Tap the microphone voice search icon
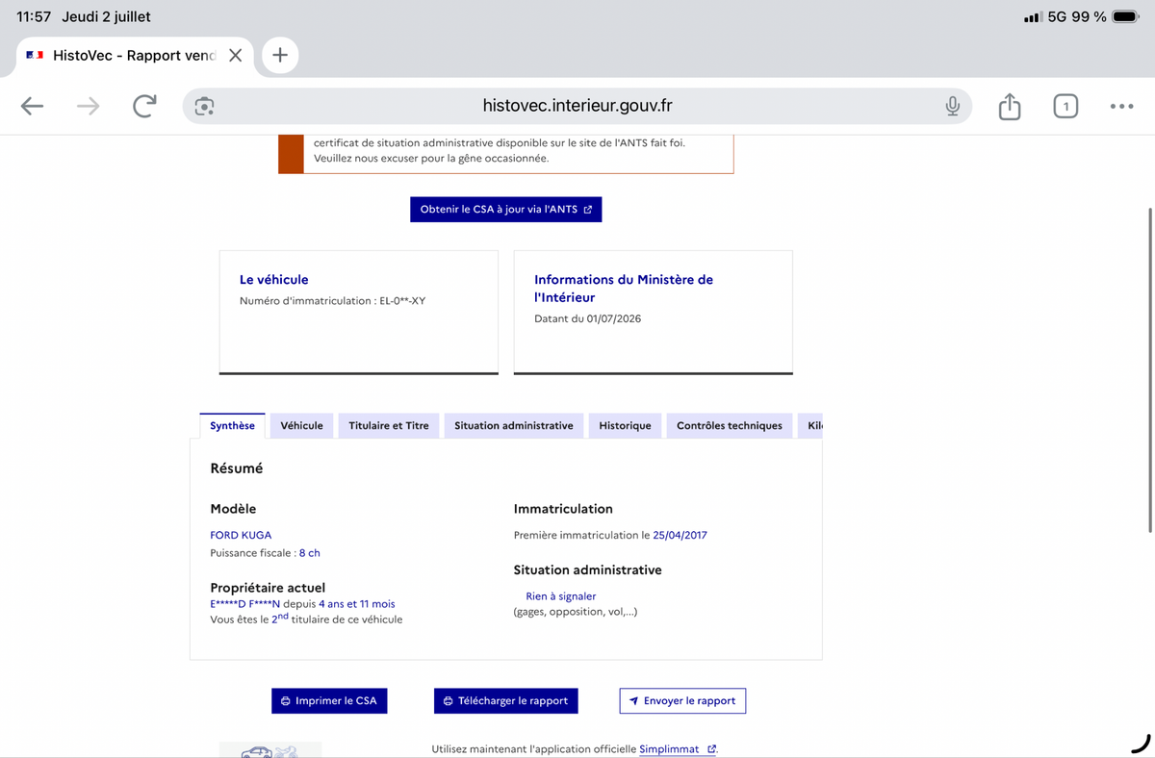1155x758 pixels. (x=952, y=106)
